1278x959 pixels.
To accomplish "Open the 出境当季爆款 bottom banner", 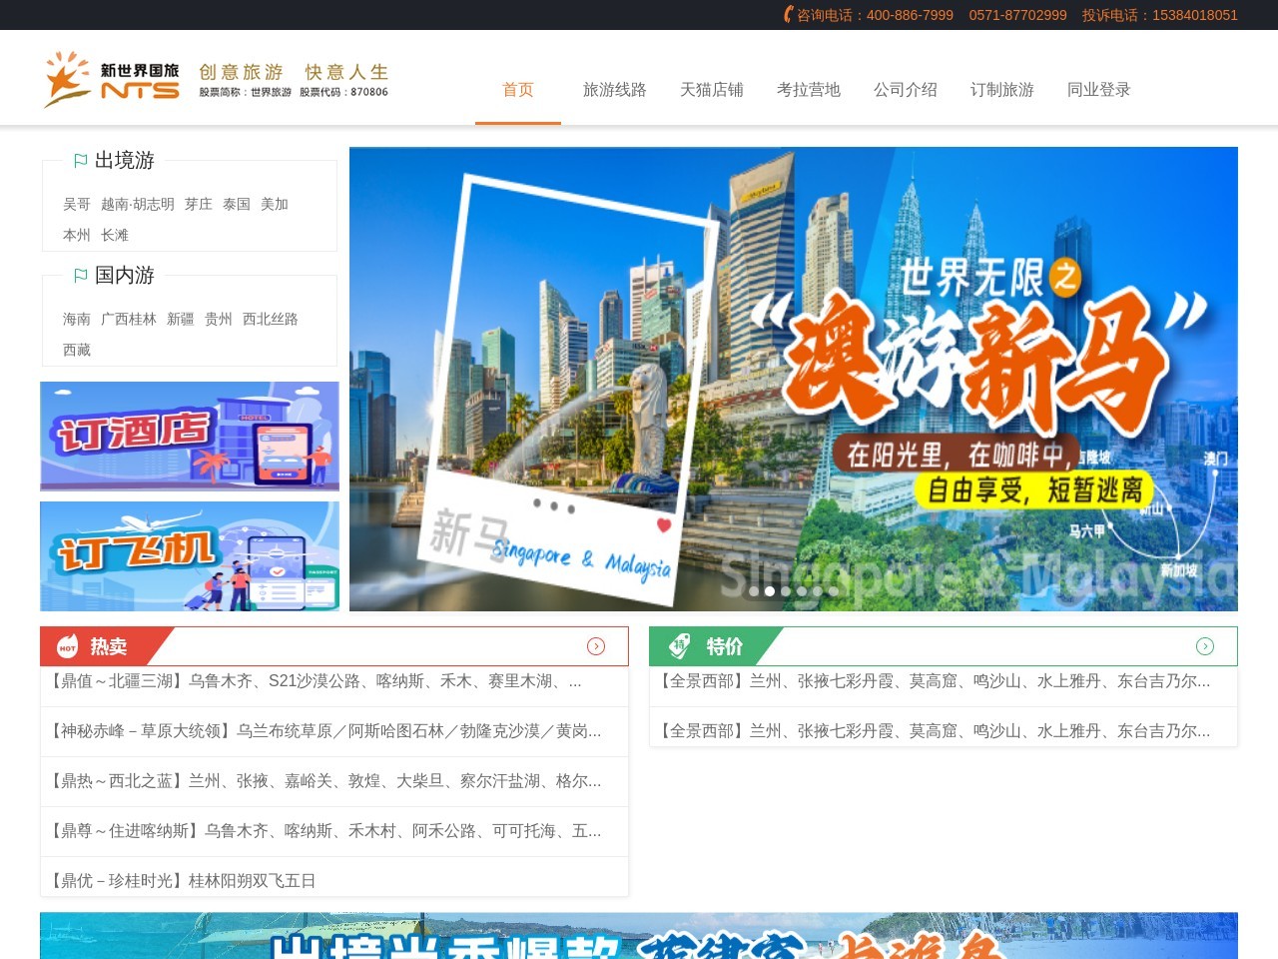I will (639, 936).
